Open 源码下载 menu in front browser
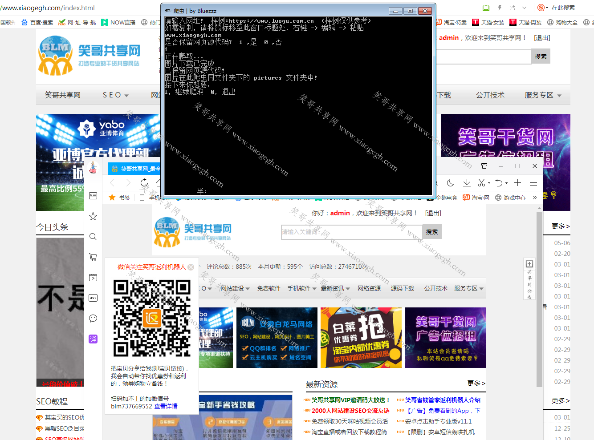The width and height of the screenshot is (594, 440). point(402,288)
